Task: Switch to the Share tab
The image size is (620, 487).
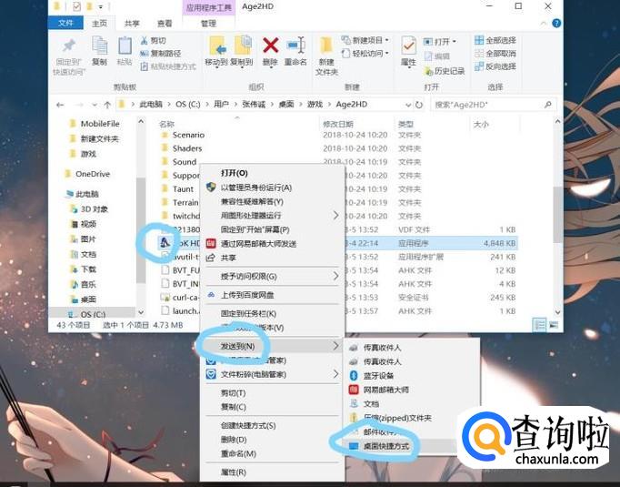Action: (x=132, y=24)
